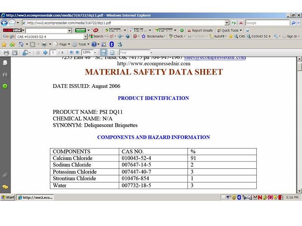Click the sales@ecompressedair.com email link
The image size is (302, 226).
tap(215, 57)
